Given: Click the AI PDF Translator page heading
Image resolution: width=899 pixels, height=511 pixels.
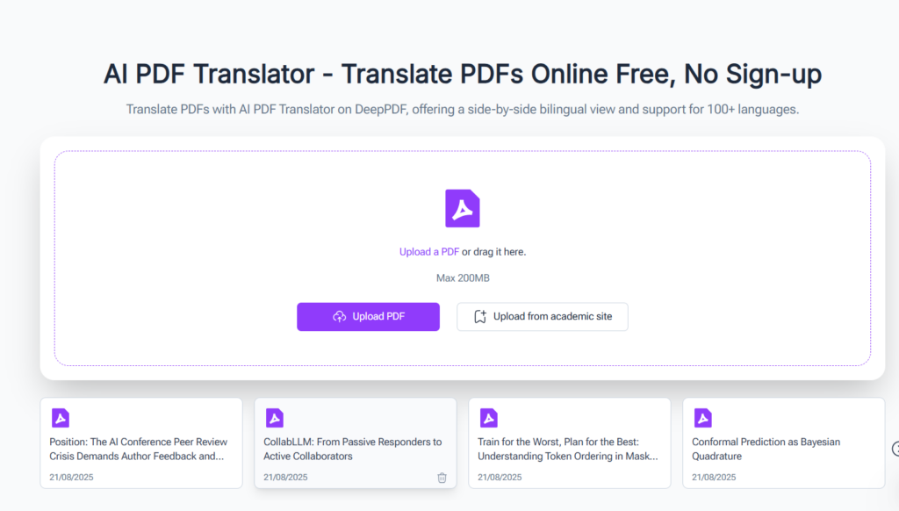Looking at the screenshot, I should pos(463,74).
